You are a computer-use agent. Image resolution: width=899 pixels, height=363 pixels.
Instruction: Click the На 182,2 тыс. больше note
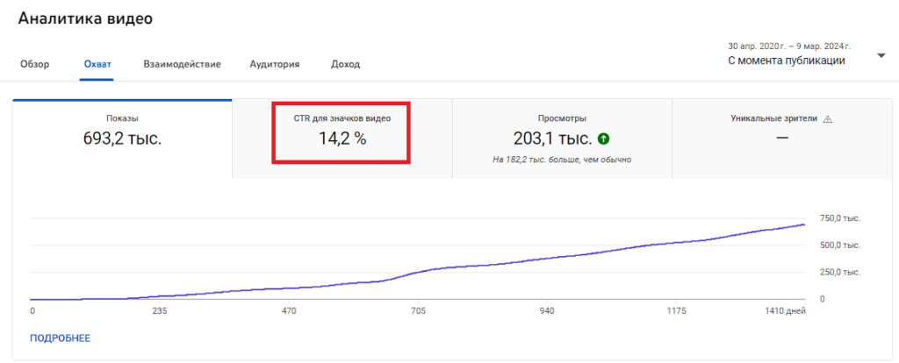(562, 160)
